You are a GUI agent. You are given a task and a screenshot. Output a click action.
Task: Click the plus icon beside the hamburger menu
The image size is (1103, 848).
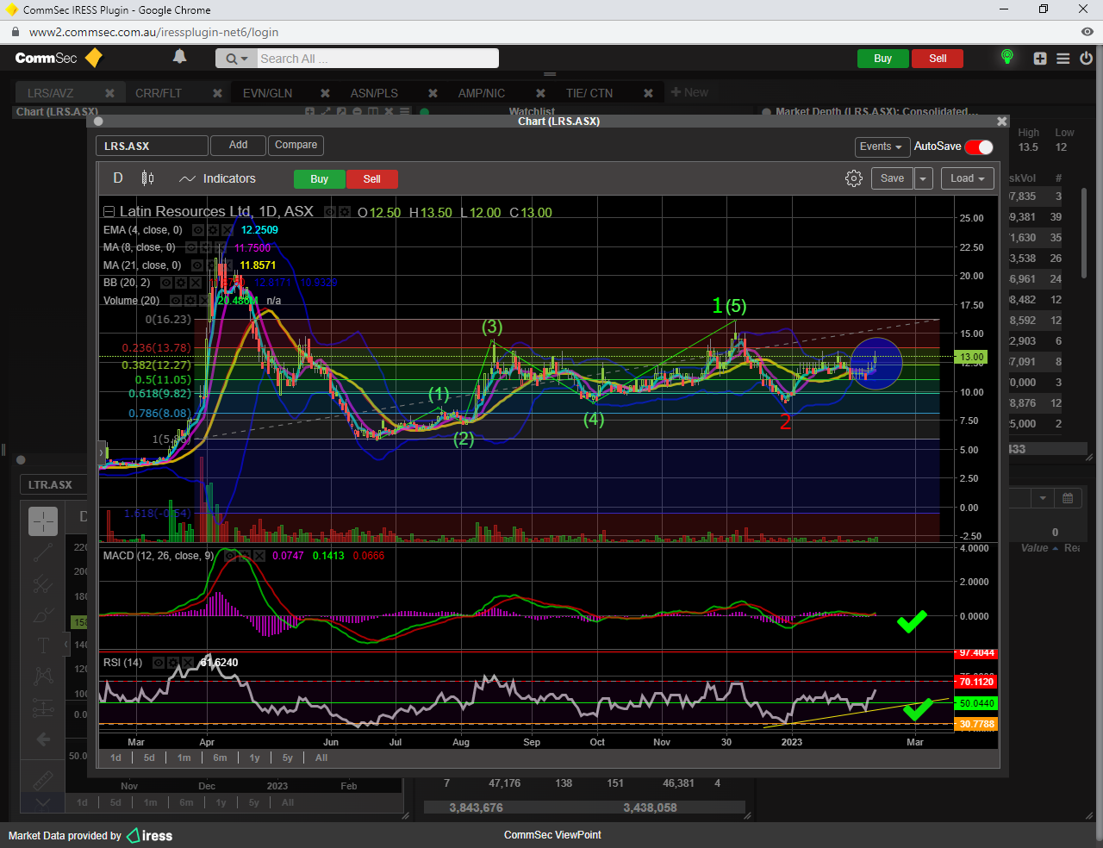(1040, 59)
